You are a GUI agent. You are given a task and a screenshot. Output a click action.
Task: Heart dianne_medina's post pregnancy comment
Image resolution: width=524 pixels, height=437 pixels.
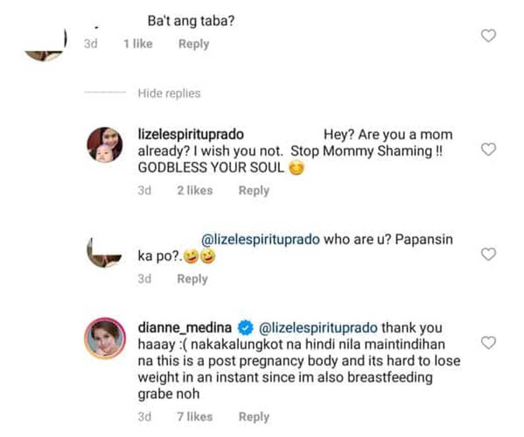pos(488,343)
